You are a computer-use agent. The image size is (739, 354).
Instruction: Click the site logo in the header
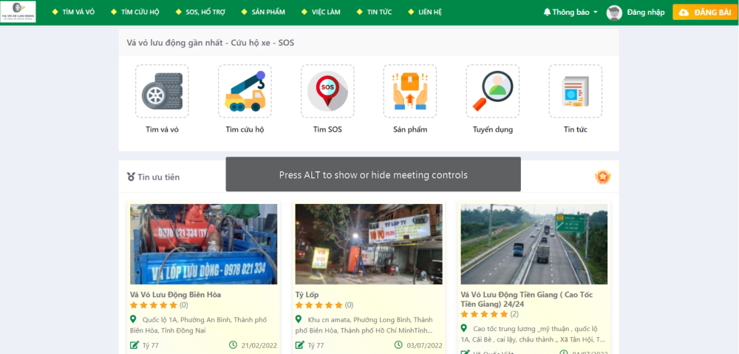click(18, 12)
